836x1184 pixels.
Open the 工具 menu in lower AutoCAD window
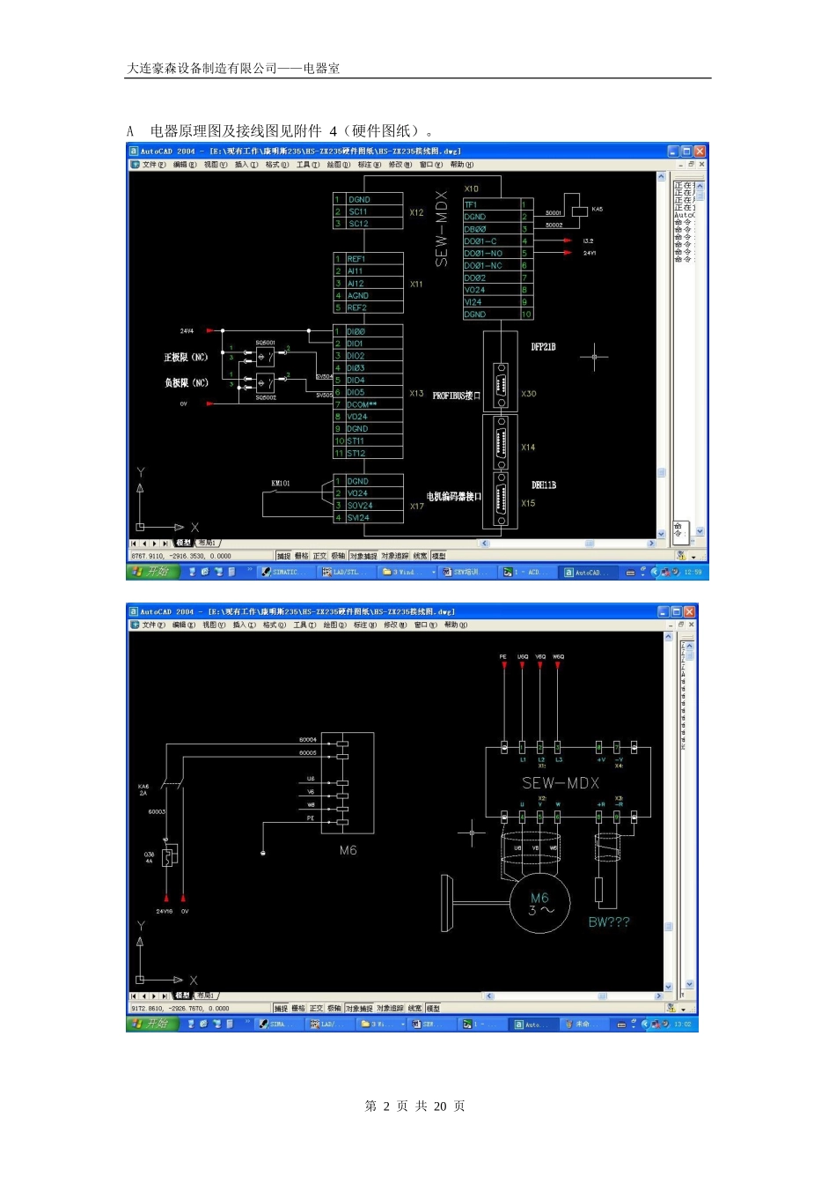(304, 625)
